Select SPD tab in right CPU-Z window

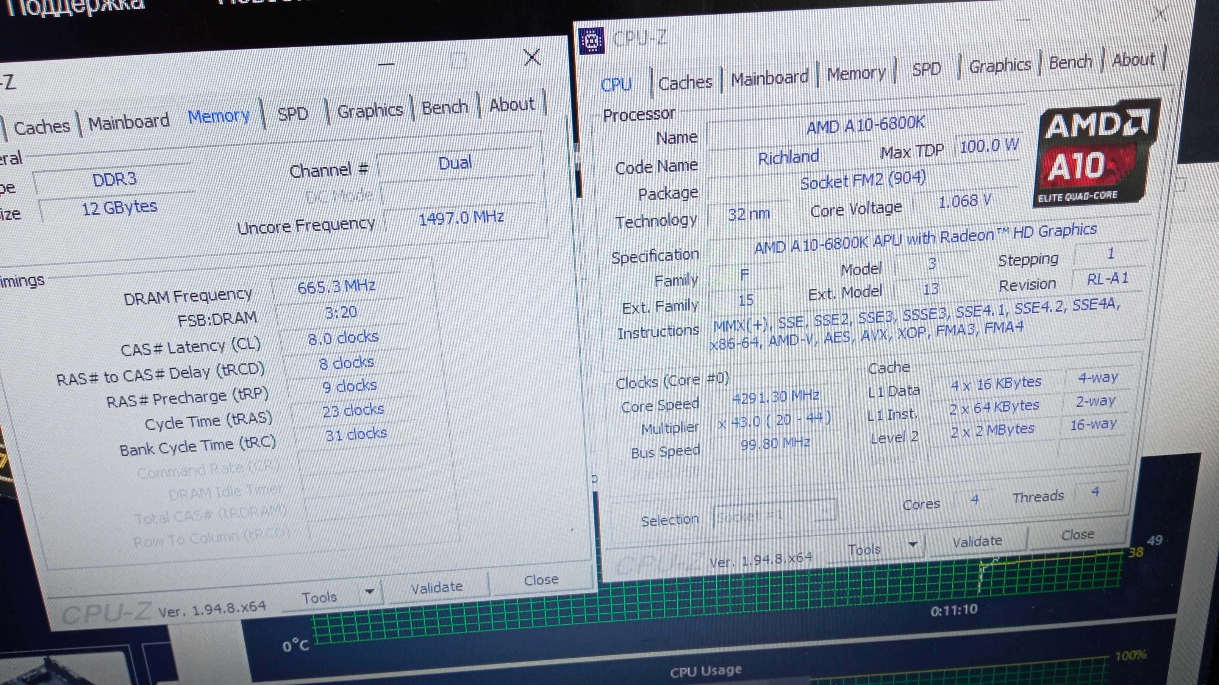926,70
